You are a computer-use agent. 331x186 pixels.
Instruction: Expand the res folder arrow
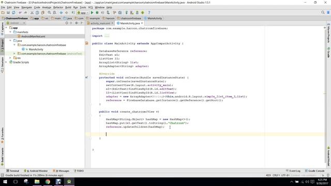pyautogui.click(x=10, y=58)
